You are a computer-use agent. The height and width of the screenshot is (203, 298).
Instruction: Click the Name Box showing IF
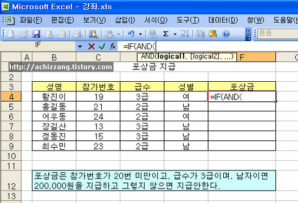(38, 46)
